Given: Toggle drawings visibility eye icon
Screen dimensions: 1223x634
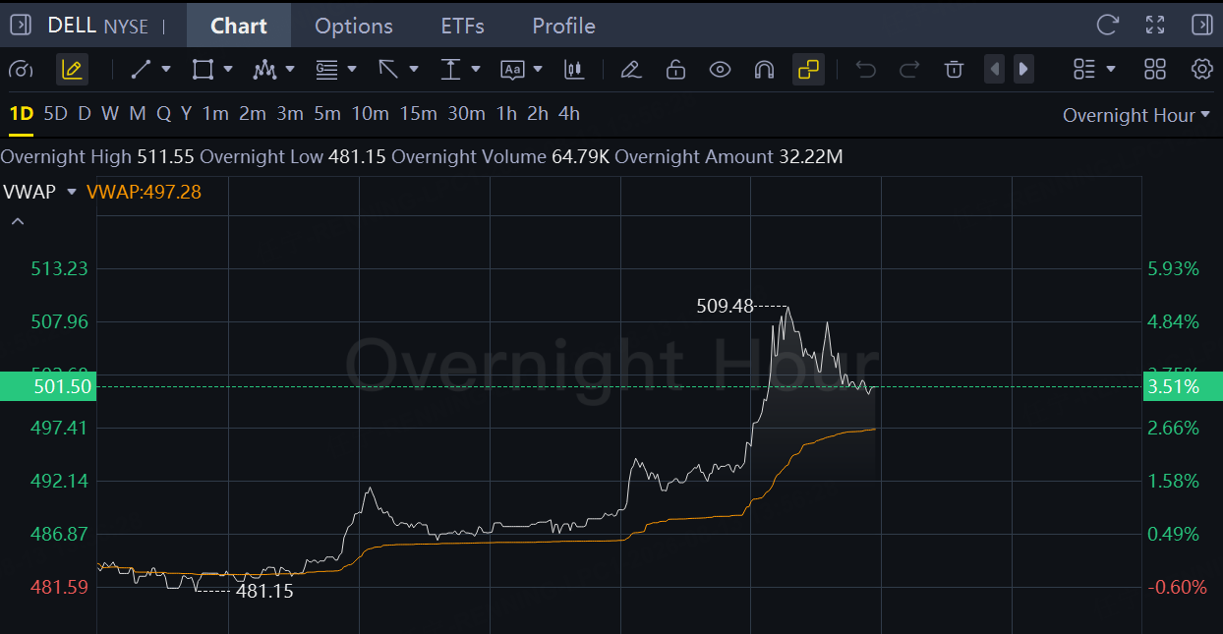Looking at the screenshot, I should point(721,70).
